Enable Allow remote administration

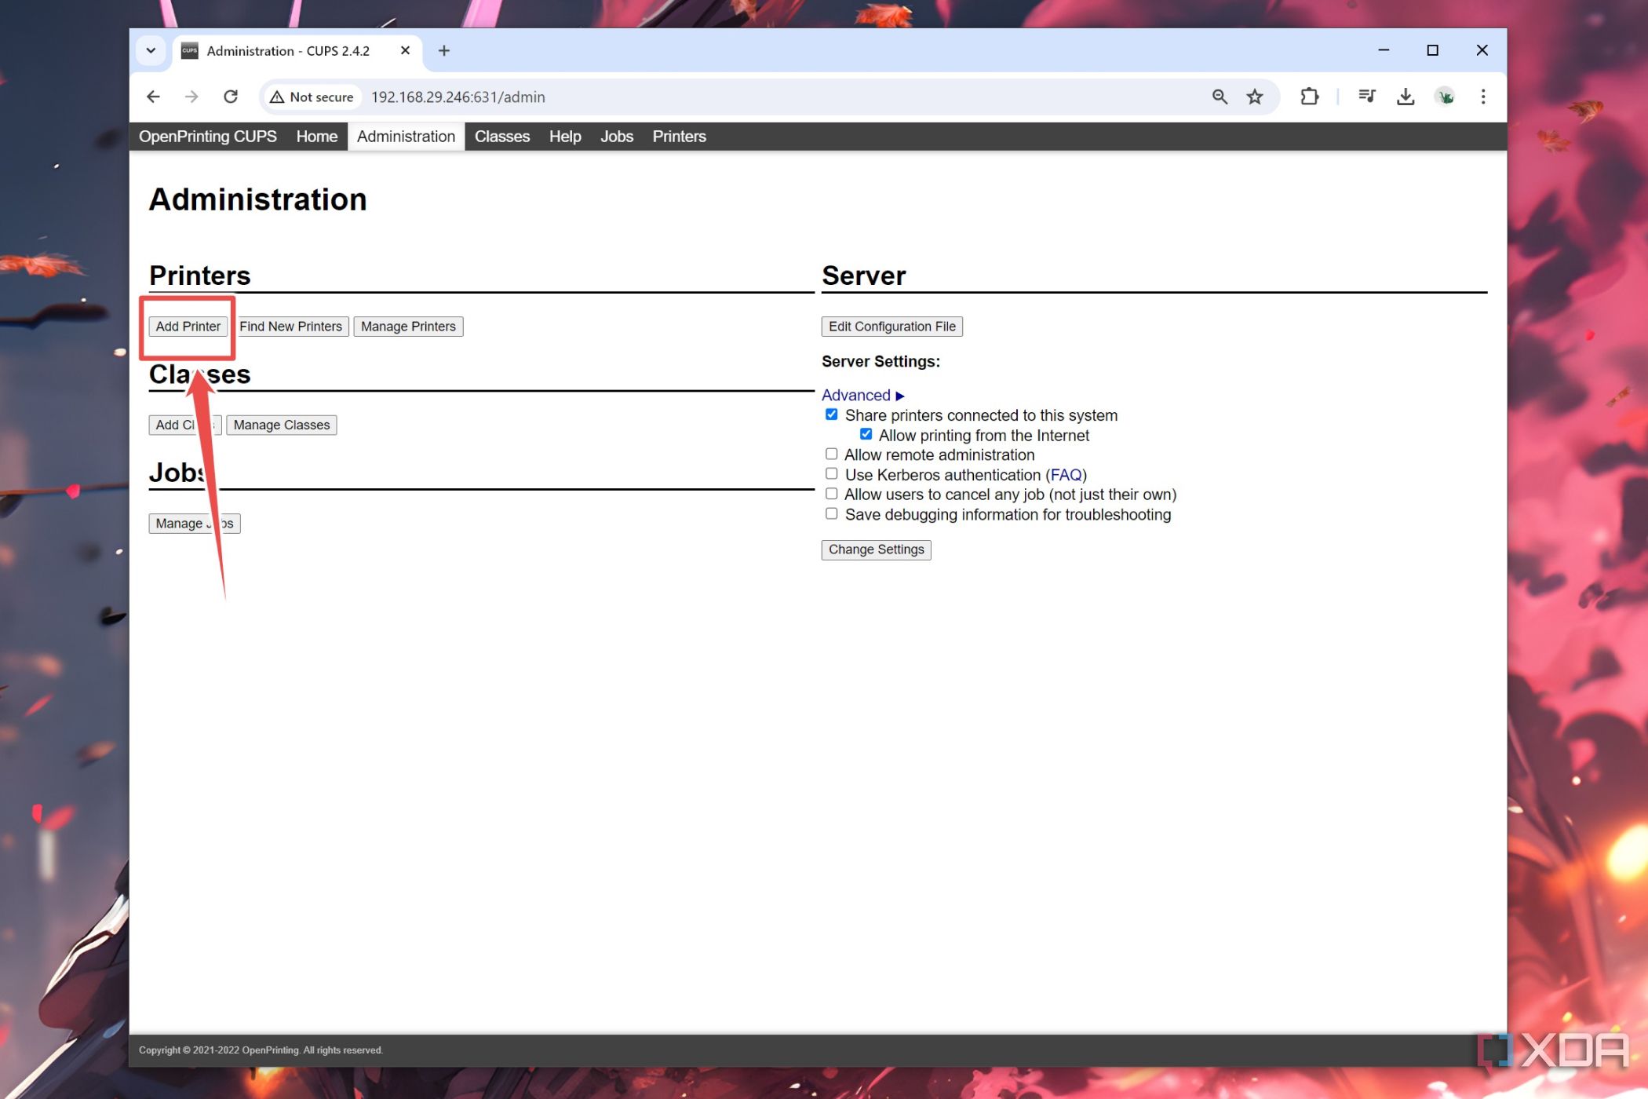(830, 454)
